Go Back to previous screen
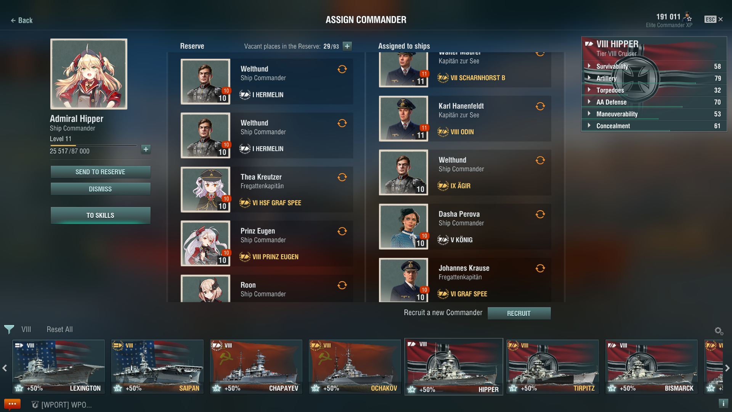Image resolution: width=732 pixels, height=412 pixels. coord(21,20)
